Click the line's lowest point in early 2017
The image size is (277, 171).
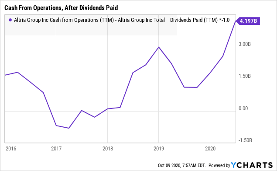pos(69,128)
